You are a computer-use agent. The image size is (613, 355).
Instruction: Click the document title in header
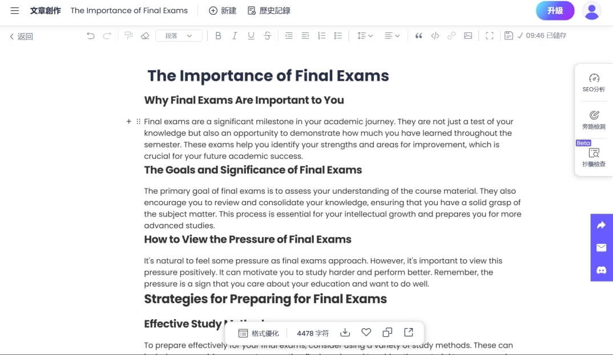129,10
